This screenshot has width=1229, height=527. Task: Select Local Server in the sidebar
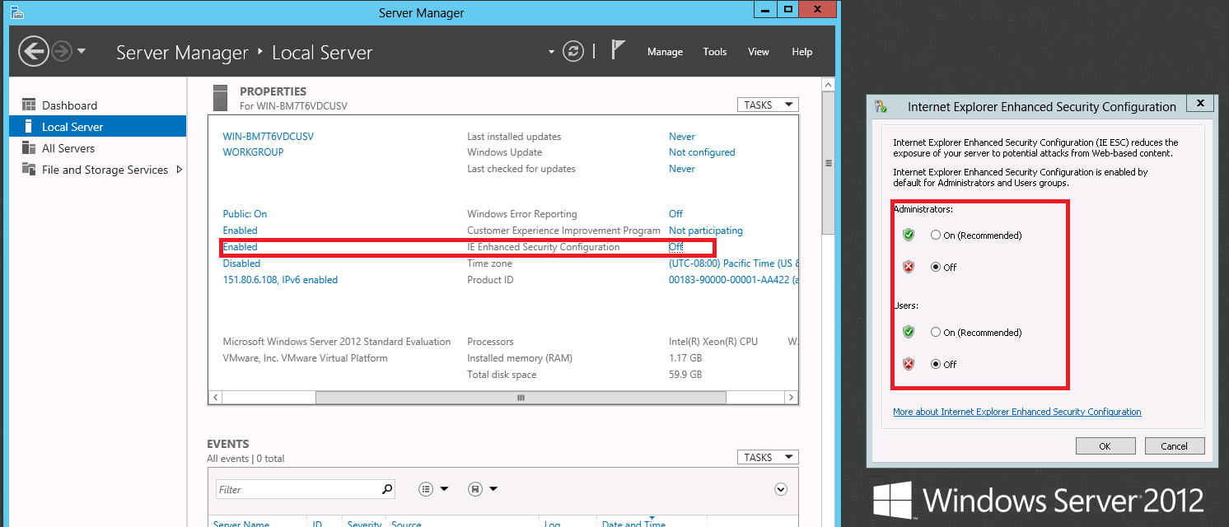click(97, 127)
